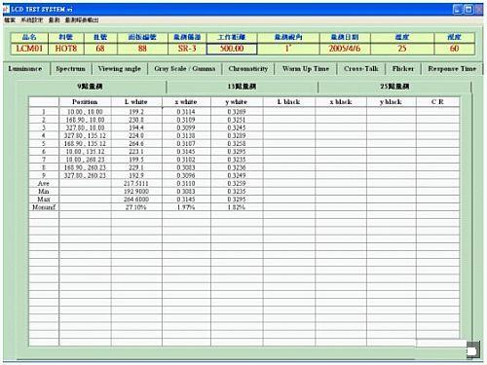Screen dimensions: 487x365
Task: Go to the Warm Up Time tab
Action: (306, 69)
